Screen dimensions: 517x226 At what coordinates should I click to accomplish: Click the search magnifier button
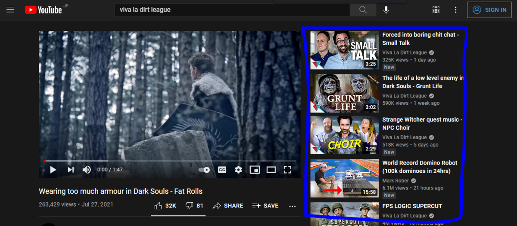point(363,9)
